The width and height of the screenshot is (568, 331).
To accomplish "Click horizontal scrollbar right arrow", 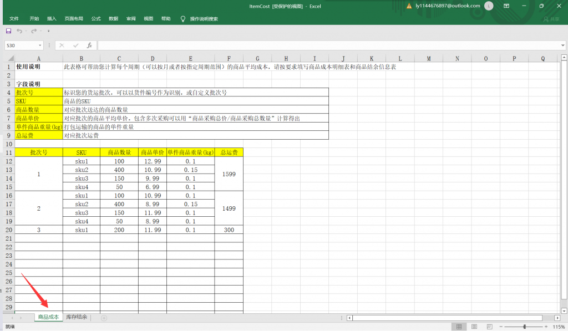I will coord(557,318).
